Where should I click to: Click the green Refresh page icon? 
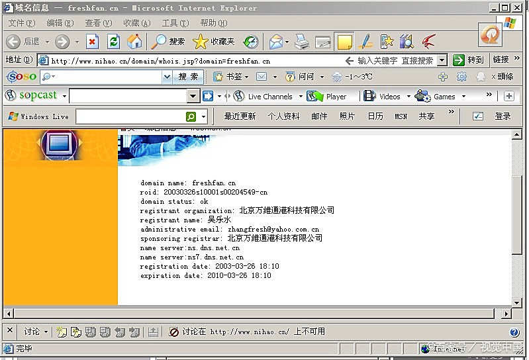click(113, 42)
